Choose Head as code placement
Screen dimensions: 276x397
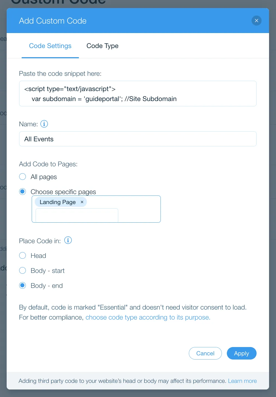[x=22, y=255]
